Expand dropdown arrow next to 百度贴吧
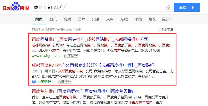Screen dimensions: 208x106 click(x=53, y=82)
